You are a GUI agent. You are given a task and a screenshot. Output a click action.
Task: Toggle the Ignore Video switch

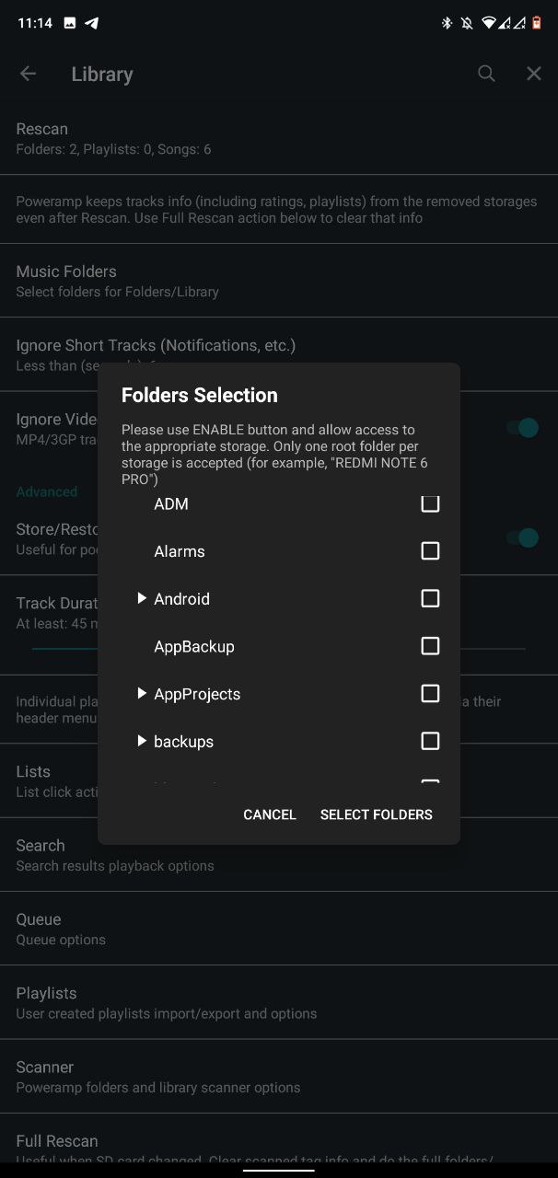pyautogui.click(x=522, y=428)
